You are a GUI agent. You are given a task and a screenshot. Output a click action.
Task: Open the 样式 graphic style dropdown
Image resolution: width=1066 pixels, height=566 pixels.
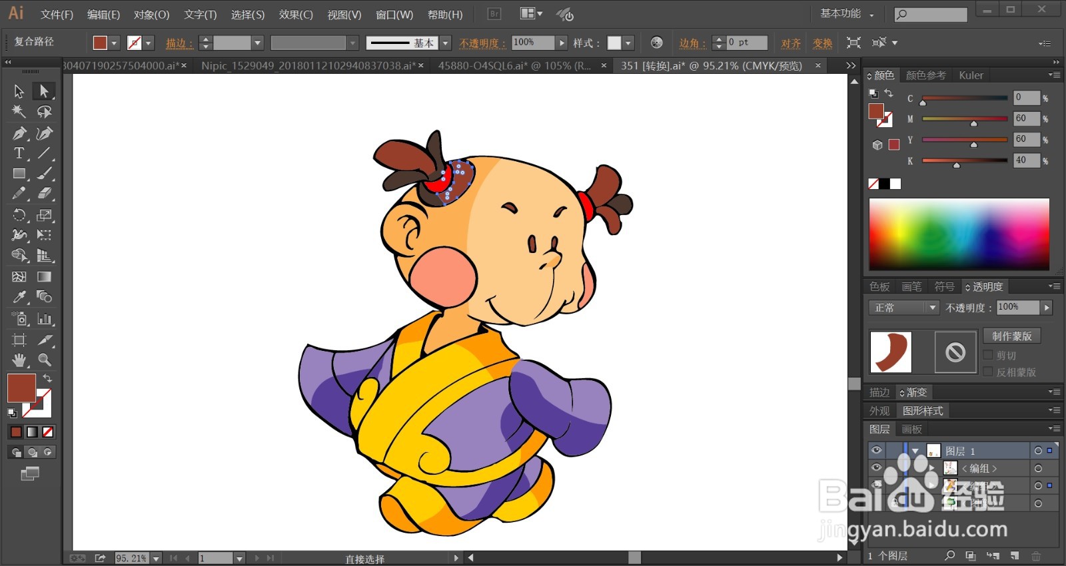628,43
